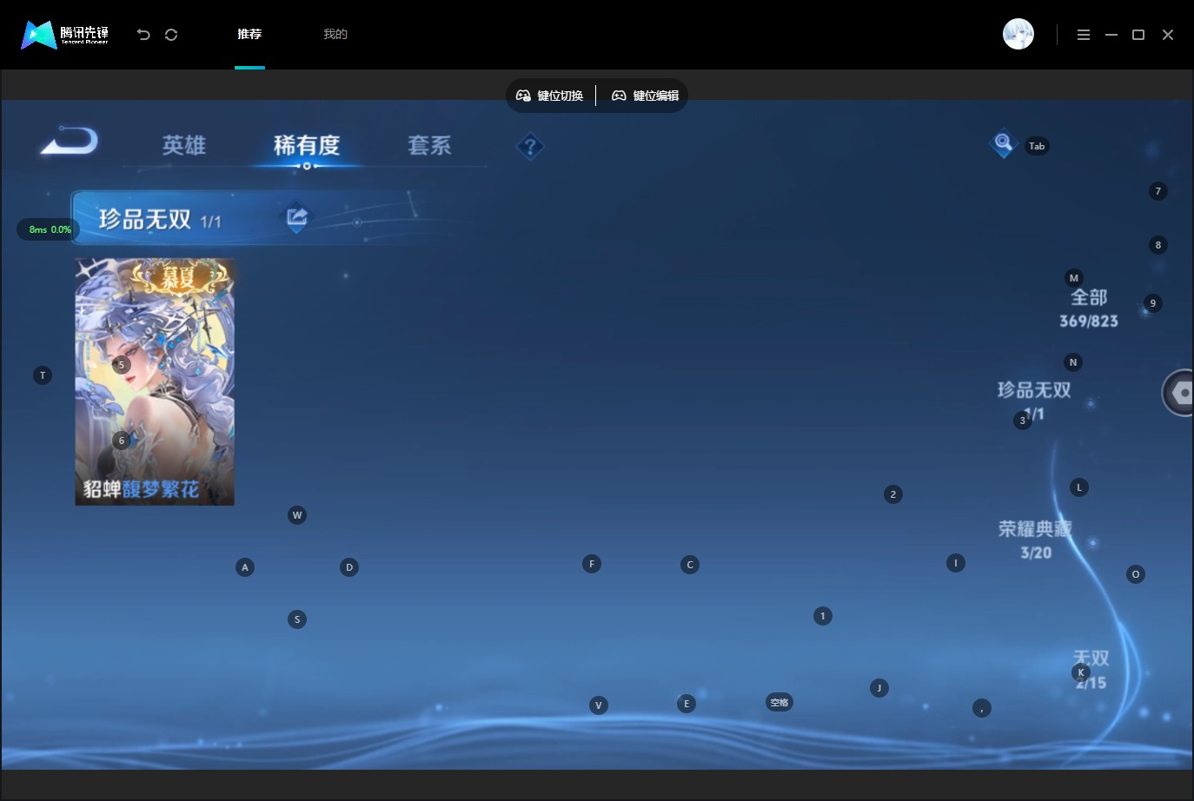The height and width of the screenshot is (801, 1194).
Task: Open the hamburger menu icon
Action: (1083, 35)
